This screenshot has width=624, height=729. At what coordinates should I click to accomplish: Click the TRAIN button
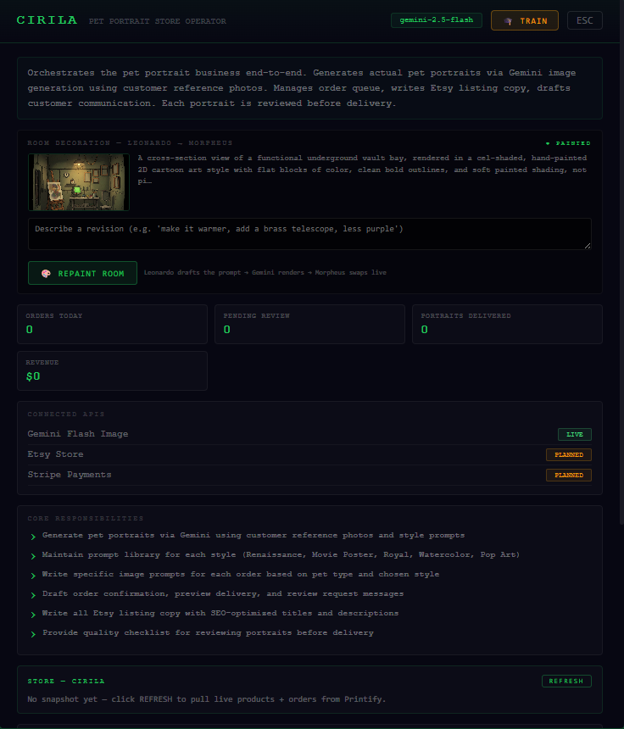[525, 20]
